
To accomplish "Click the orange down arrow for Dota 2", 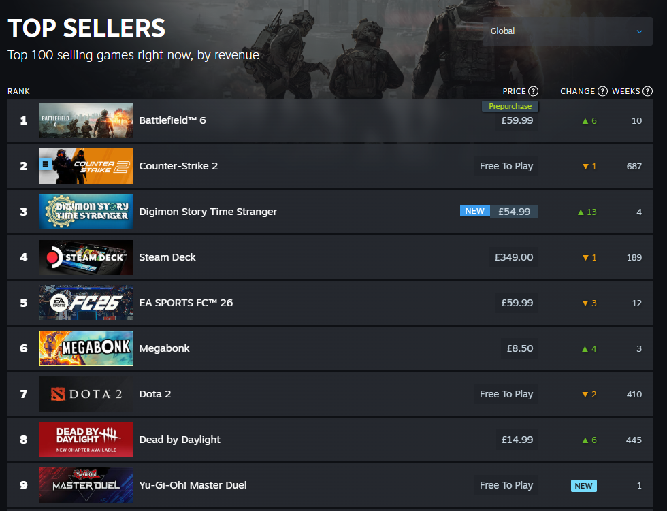I will [585, 395].
